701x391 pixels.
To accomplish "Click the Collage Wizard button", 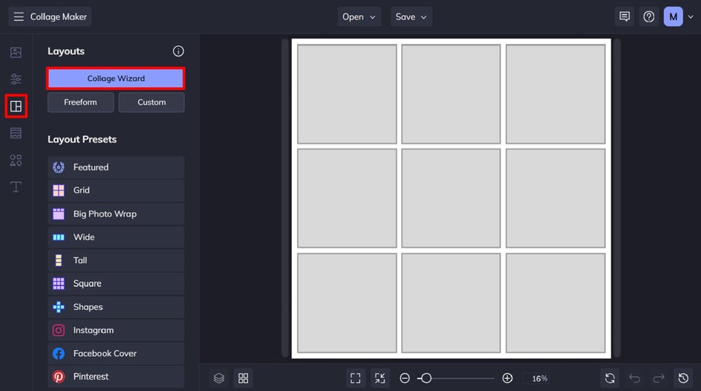I will [x=116, y=78].
